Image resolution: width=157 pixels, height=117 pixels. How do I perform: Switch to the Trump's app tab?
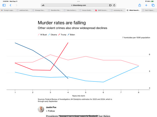point(8,10)
